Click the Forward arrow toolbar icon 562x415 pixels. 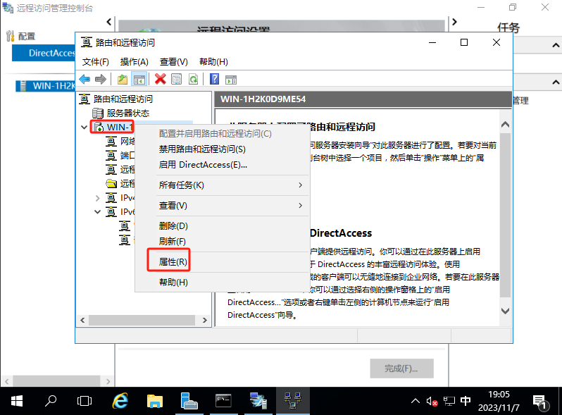tap(101, 80)
